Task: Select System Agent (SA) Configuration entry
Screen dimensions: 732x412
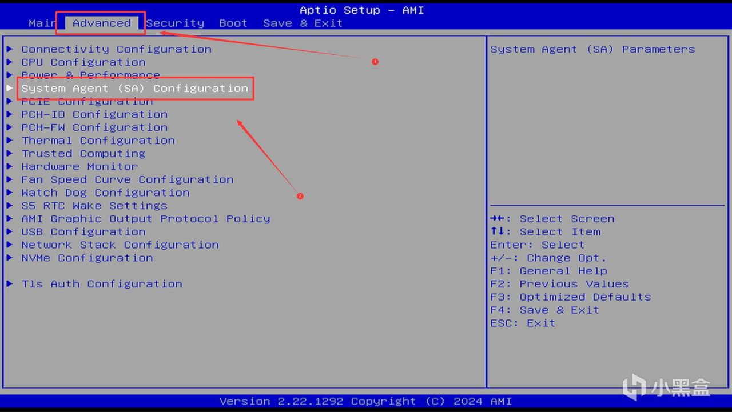Action: 135,89
